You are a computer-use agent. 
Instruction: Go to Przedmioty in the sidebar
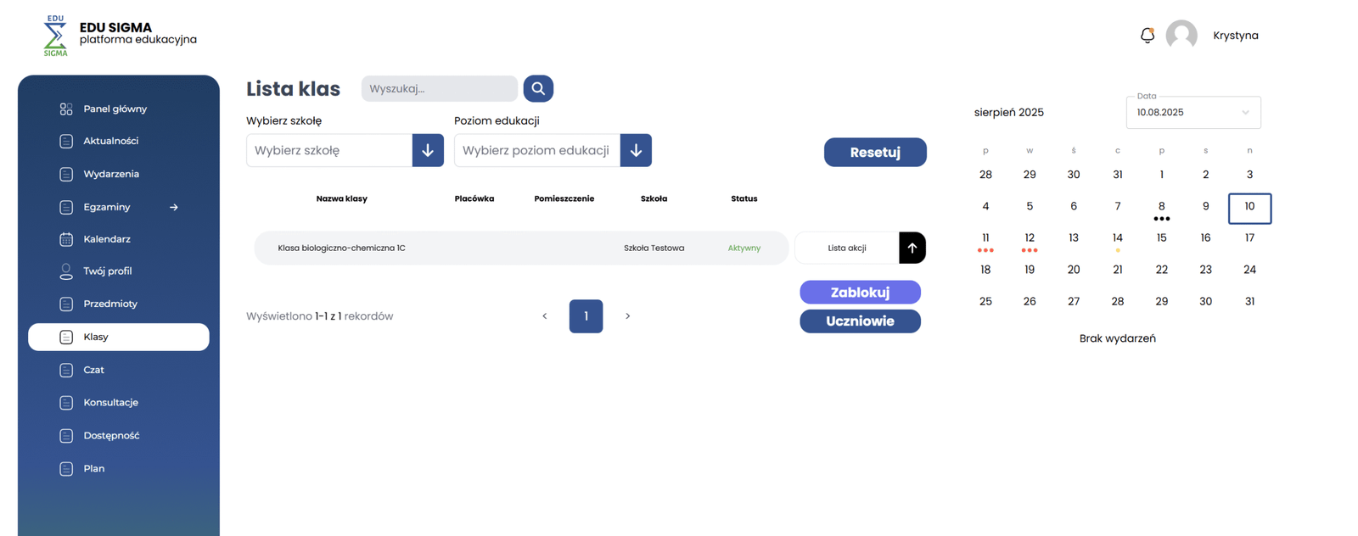(110, 304)
